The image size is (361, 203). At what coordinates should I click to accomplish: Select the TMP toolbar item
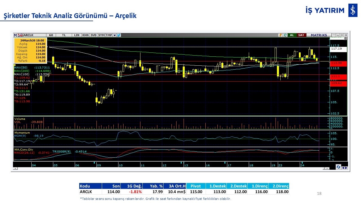[x=109, y=35]
